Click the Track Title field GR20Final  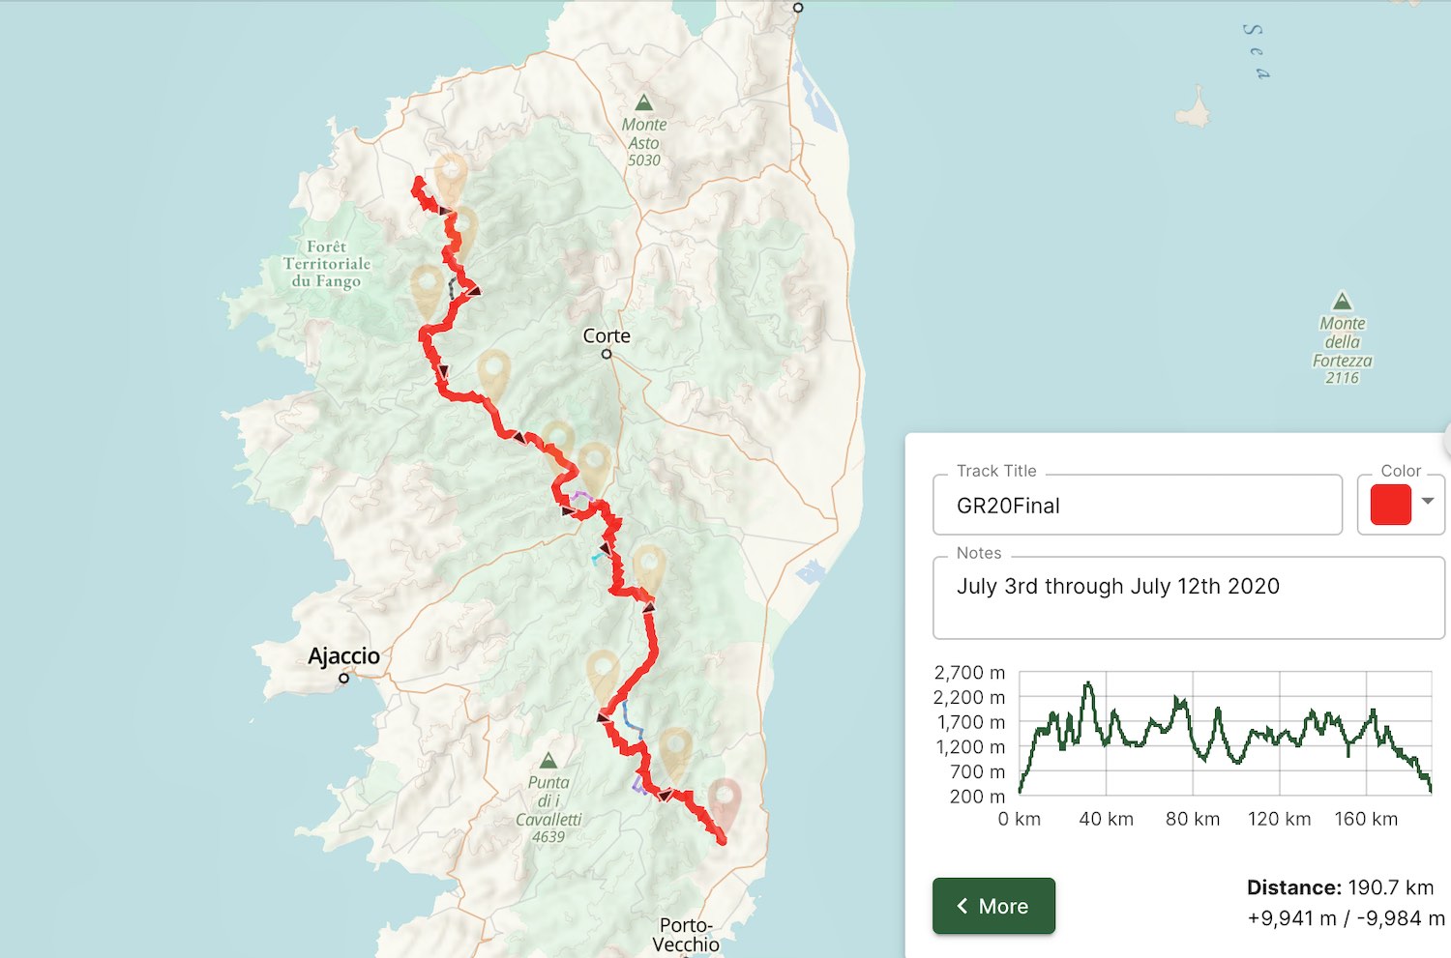1138,505
